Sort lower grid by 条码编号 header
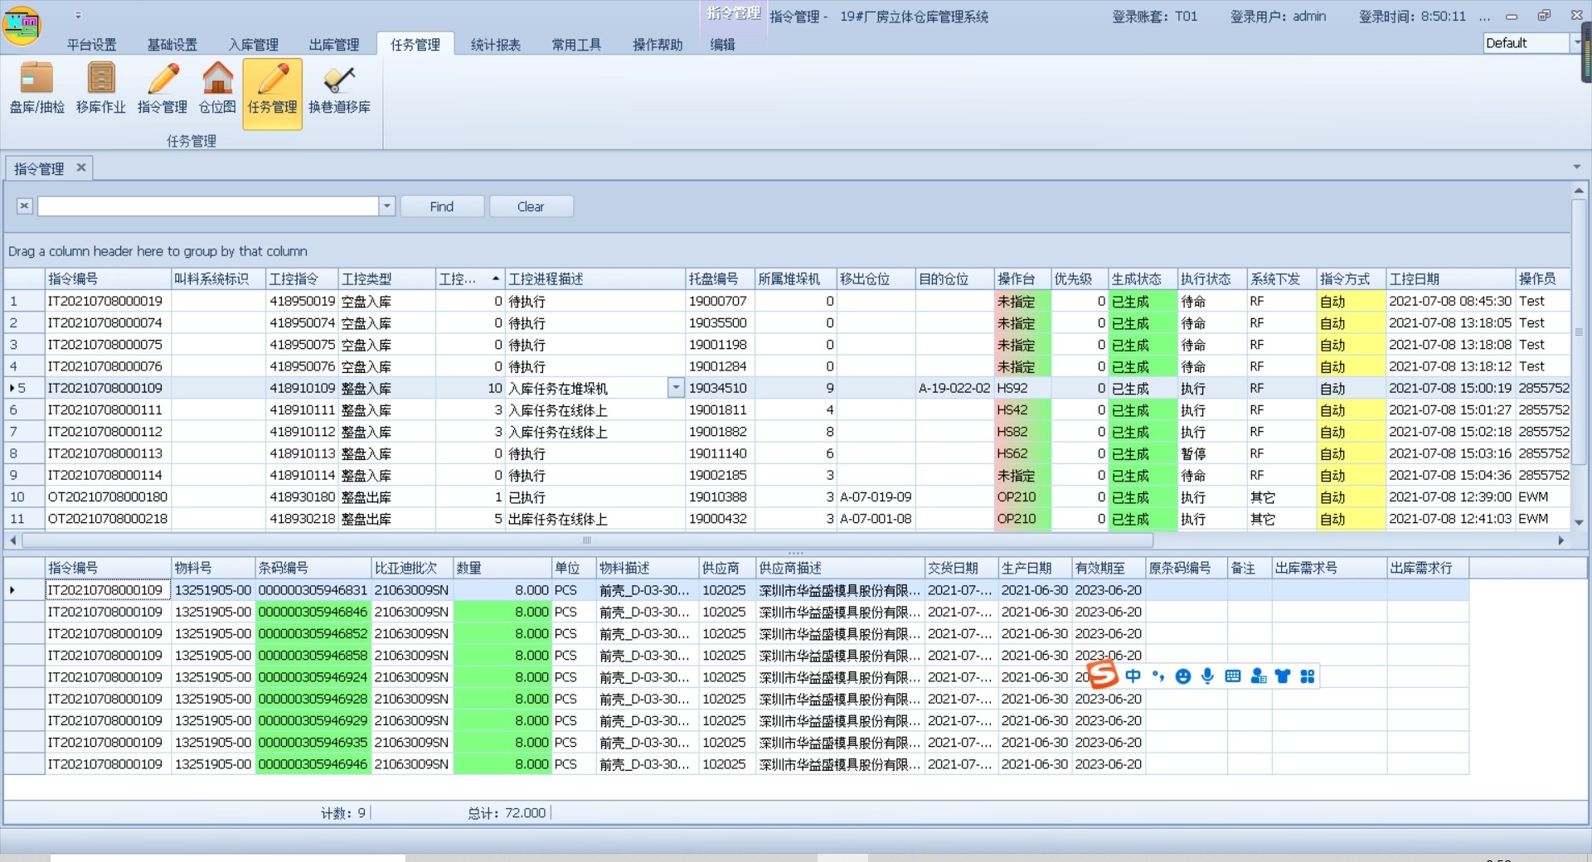The height and width of the screenshot is (862, 1592). 313,568
